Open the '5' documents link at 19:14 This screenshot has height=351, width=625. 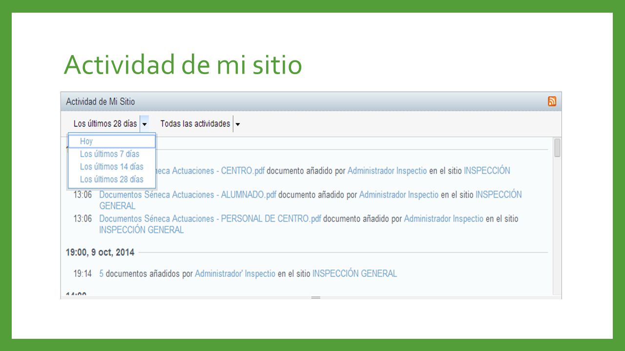tap(101, 273)
